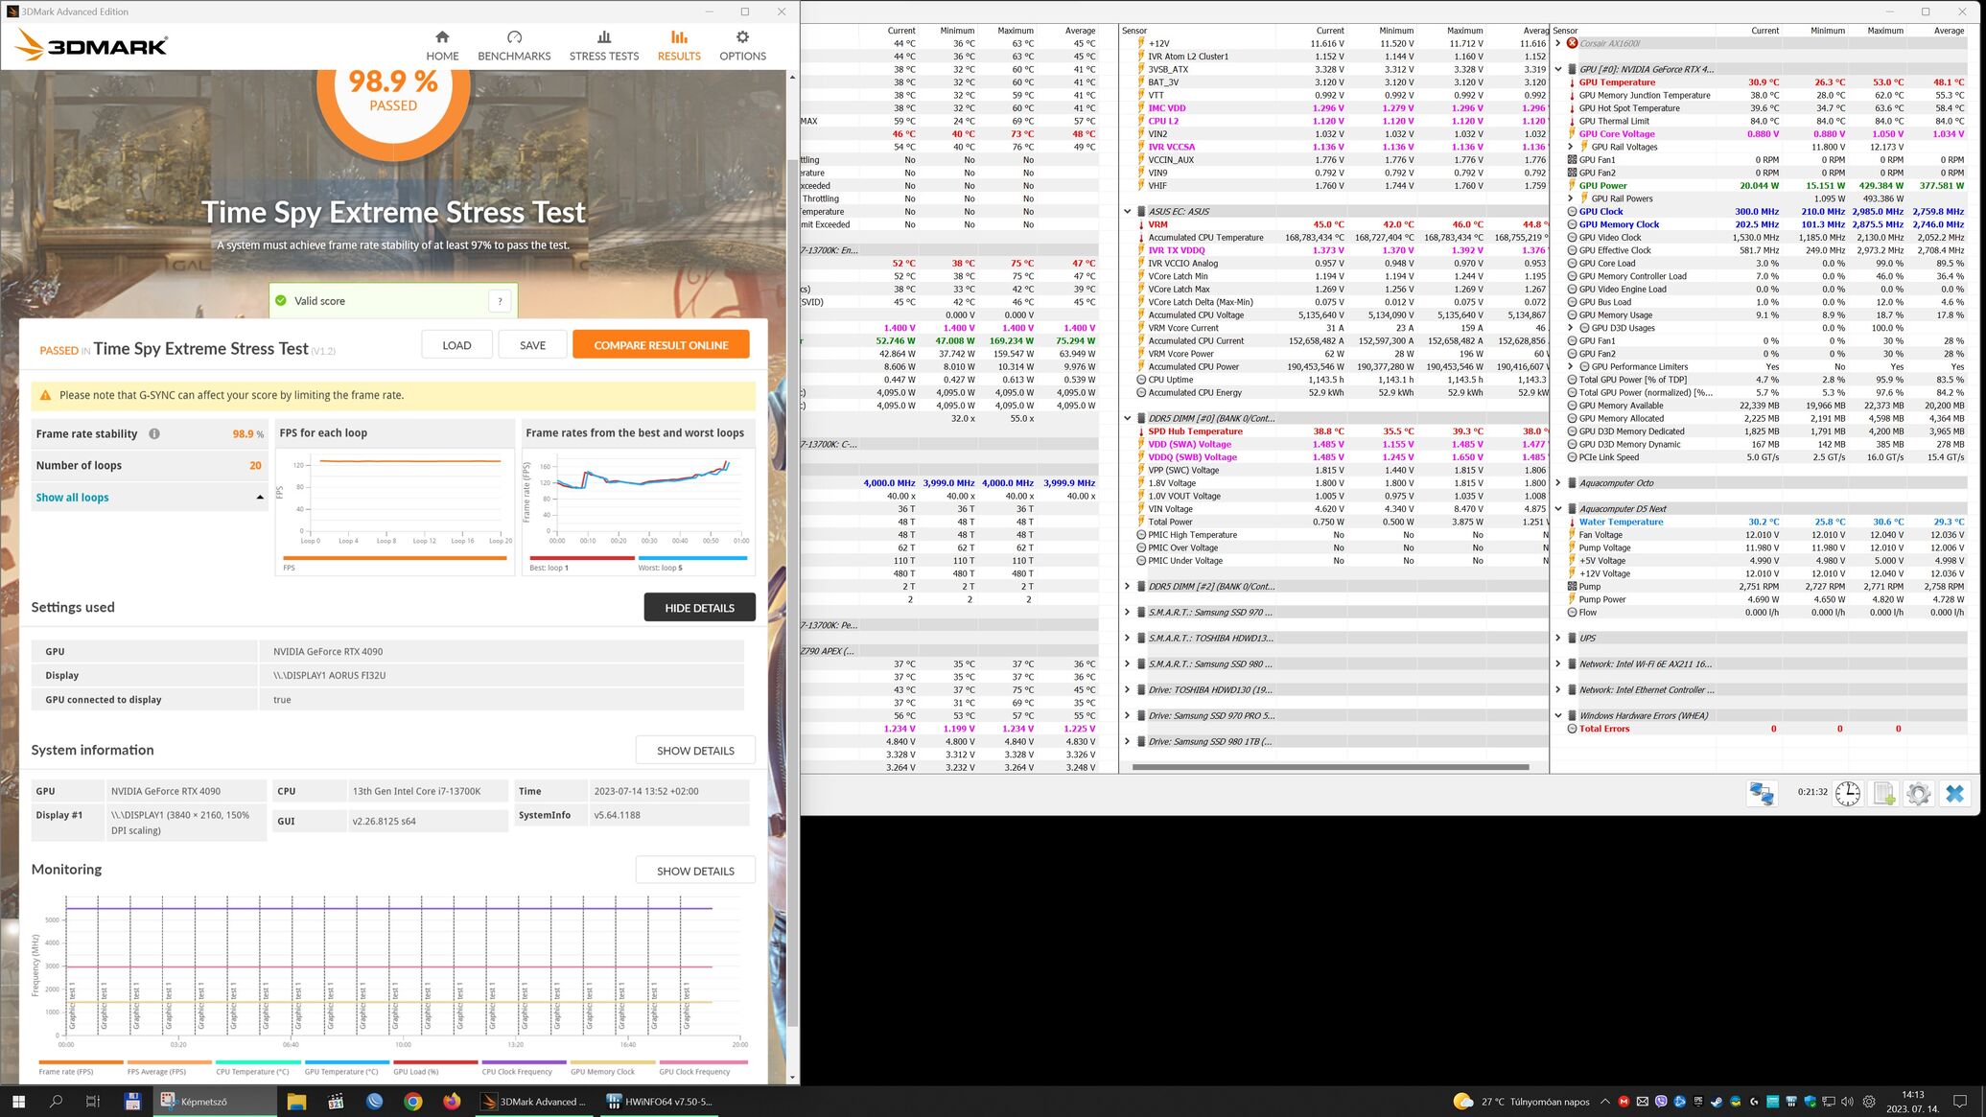This screenshot has width=1986, height=1117.
Task: Click HWiNFO middle panel horizontal scrollbar
Action: (x=1330, y=767)
